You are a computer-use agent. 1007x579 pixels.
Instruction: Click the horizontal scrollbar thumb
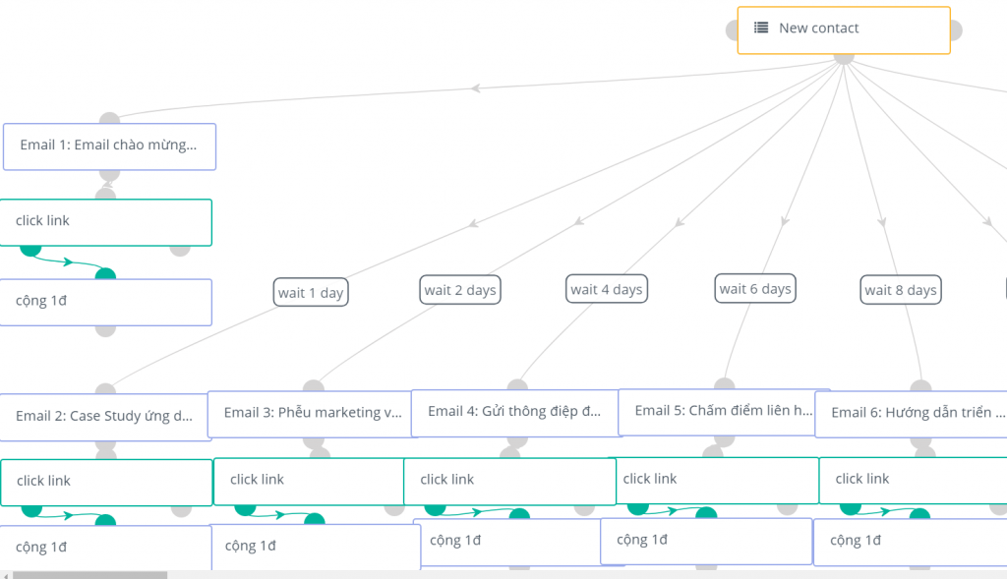89,574
